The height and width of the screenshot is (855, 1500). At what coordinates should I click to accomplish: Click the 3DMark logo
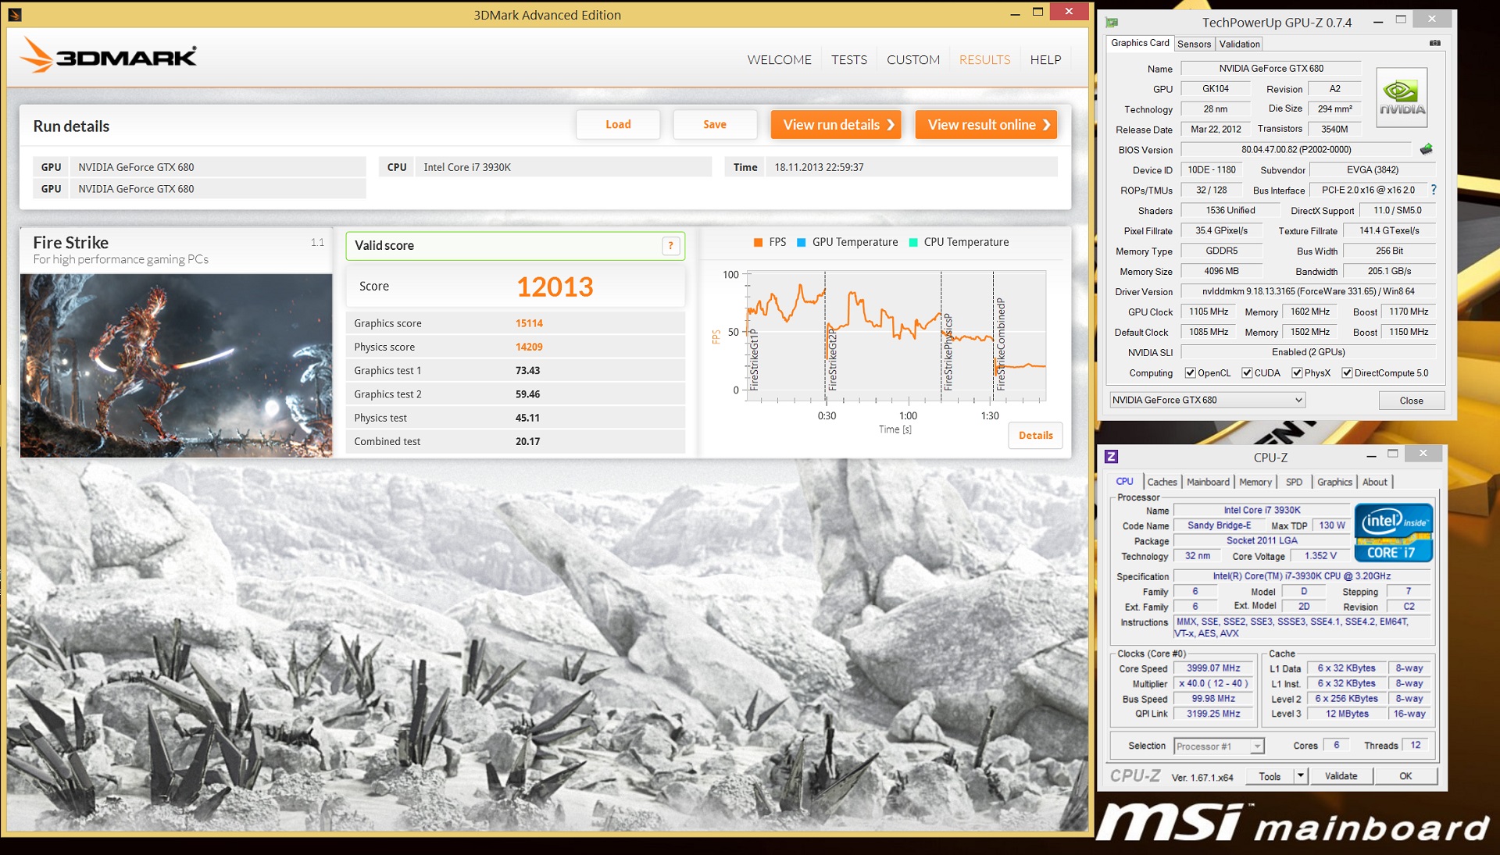coord(108,55)
